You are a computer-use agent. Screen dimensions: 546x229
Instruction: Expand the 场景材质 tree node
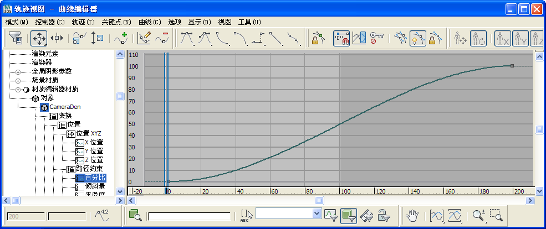click(x=18, y=81)
